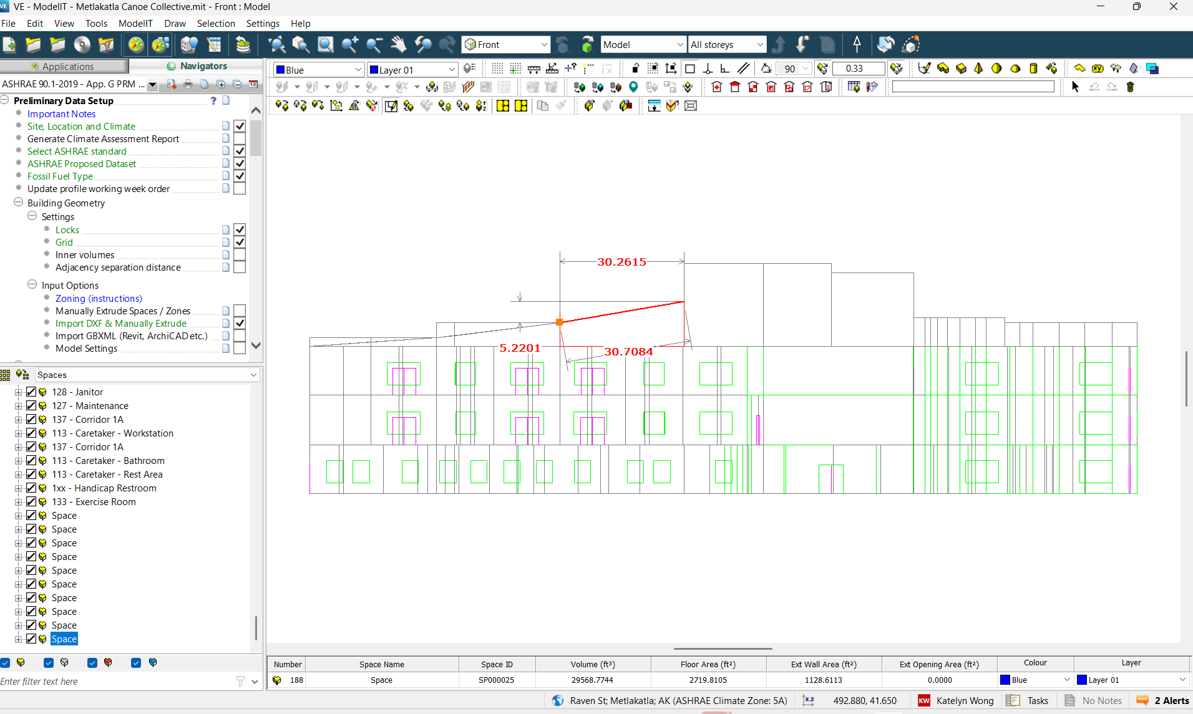This screenshot has height=714, width=1193.
Task: Click the Tasks button in status bar
Action: [x=1028, y=700]
